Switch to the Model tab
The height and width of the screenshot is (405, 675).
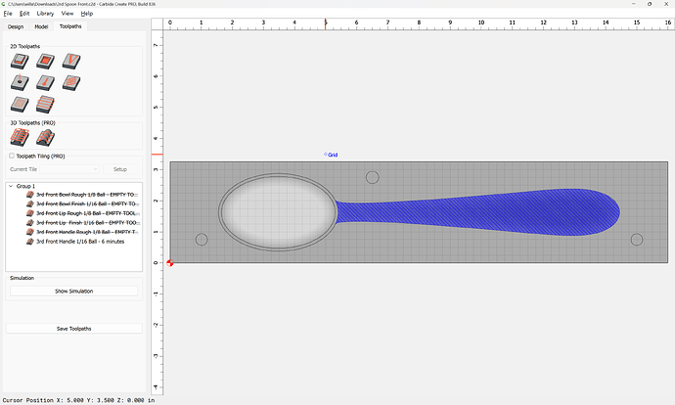(41, 26)
